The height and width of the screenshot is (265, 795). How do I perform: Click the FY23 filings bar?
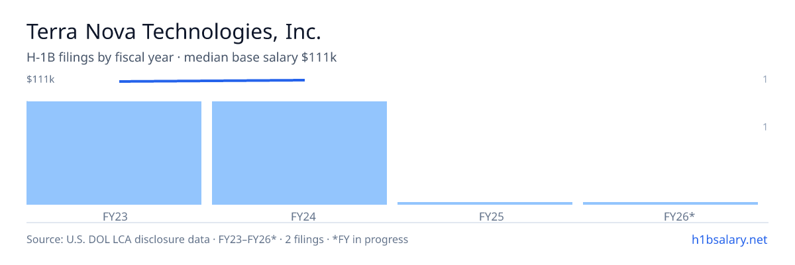114,153
